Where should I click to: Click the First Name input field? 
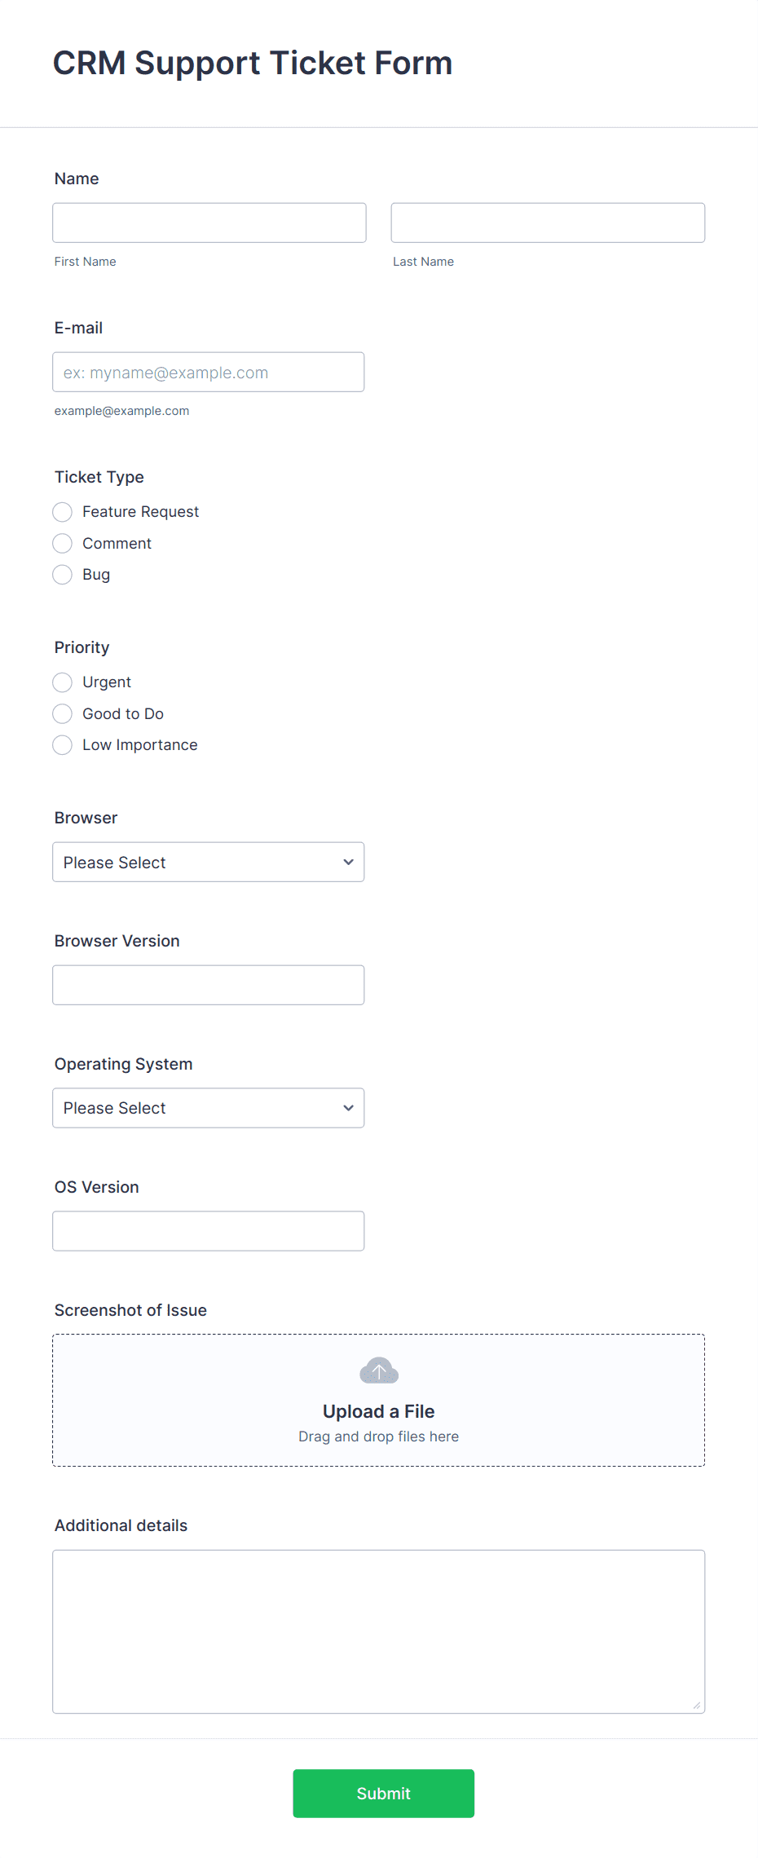(209, 222)
